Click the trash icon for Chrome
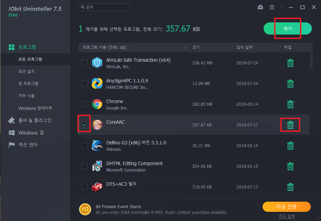Image resolution: width=321 pixels, height=221 pixels. (290, 104)
